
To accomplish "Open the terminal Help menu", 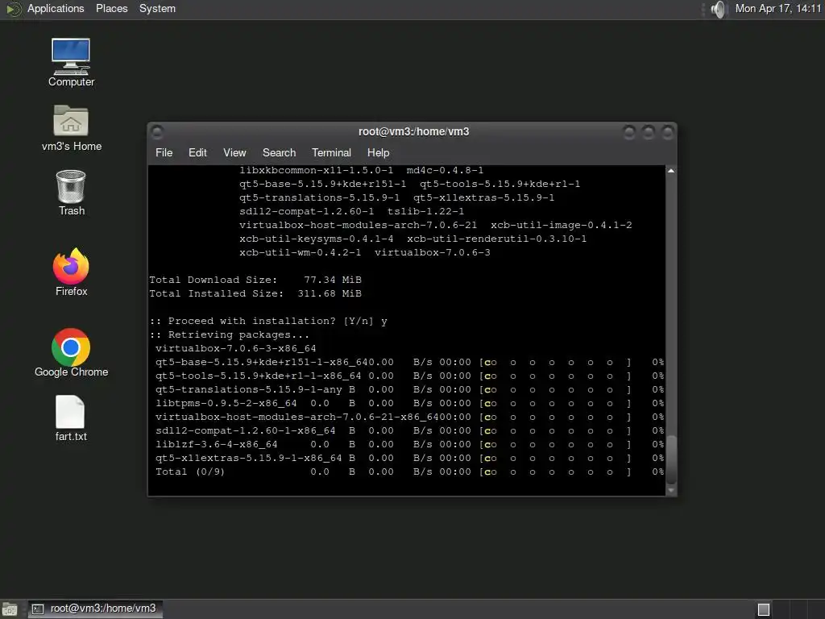I will pyautogui.click(x=379, y=152).
